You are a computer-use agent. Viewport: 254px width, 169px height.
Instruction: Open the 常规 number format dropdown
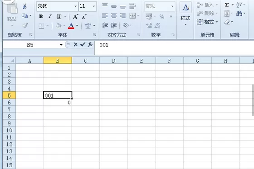pyautogui.click(x=172, y=6)
